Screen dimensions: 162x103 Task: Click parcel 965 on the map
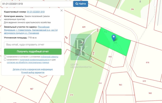(150, 93)
